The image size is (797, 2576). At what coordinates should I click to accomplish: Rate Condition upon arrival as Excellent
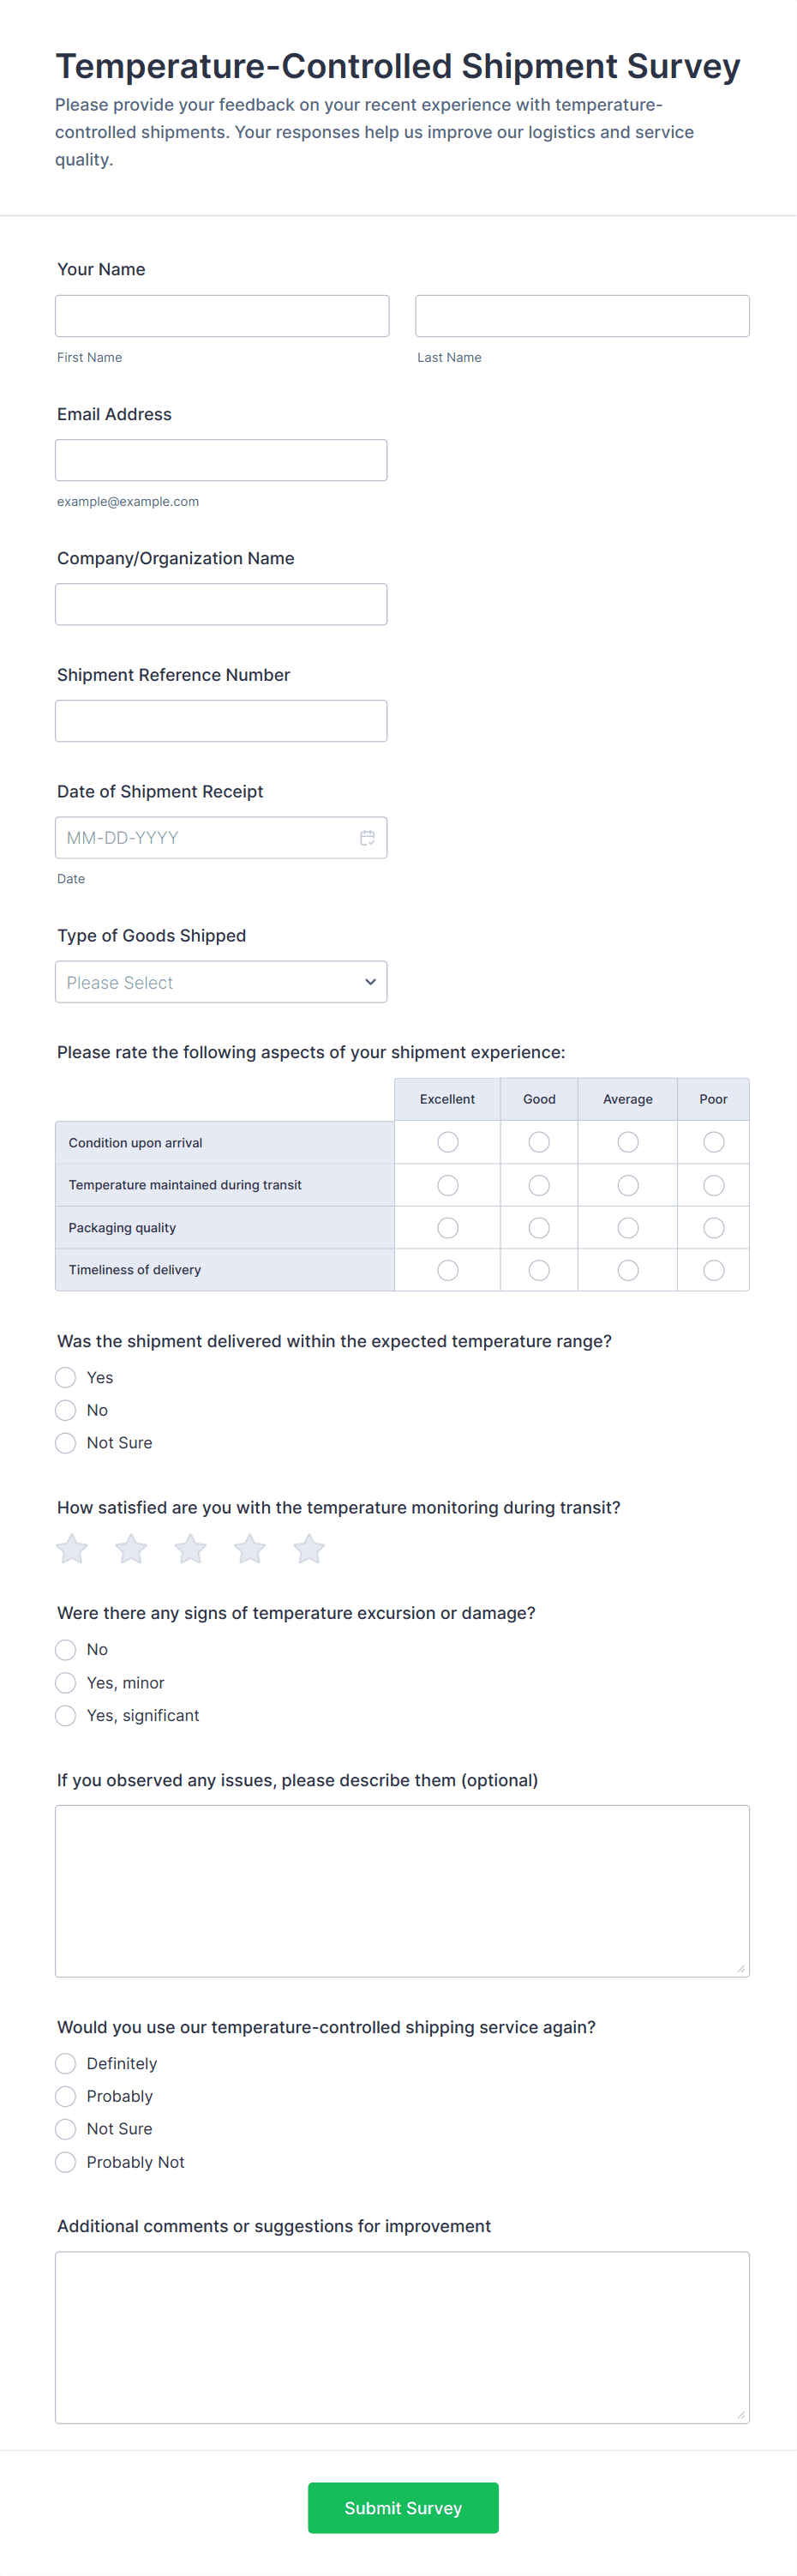point(448,1142)
